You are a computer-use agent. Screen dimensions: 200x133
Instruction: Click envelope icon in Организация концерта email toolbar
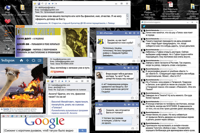(x=35, y=4)
